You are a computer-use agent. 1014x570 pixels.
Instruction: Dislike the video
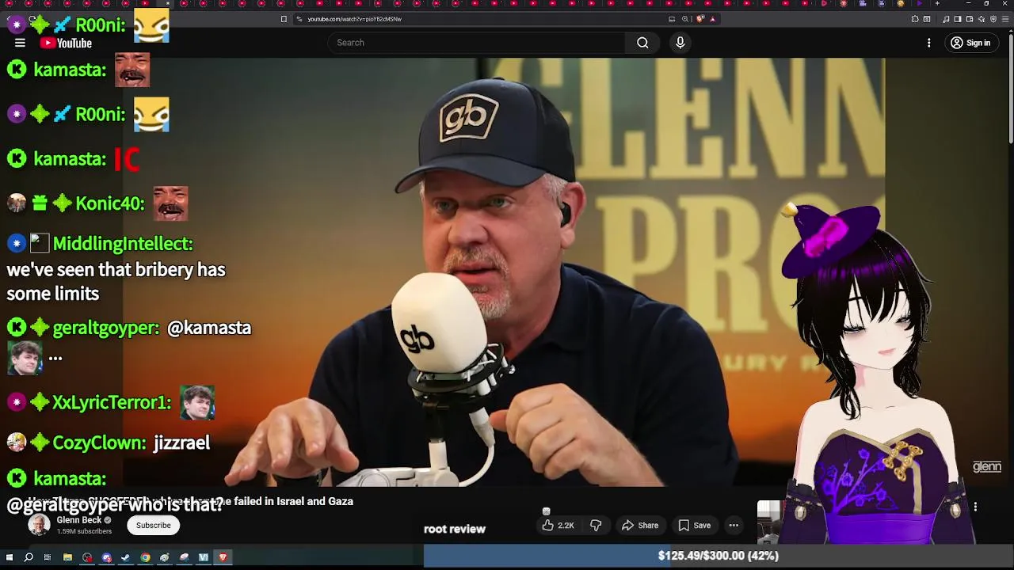[596, 525]
